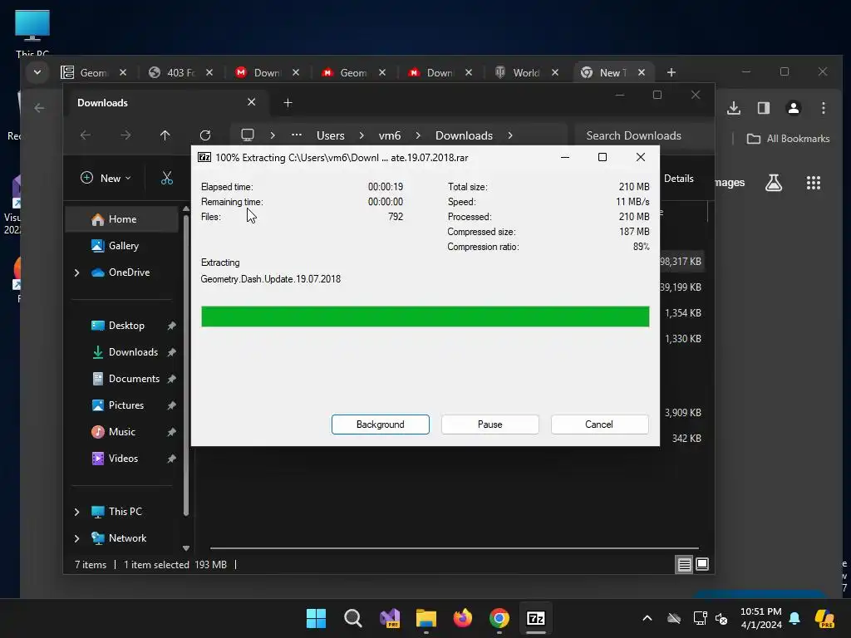Cancel the 7-Zip extraction
The height and width of the screenshot is (638, 851).
599,425
